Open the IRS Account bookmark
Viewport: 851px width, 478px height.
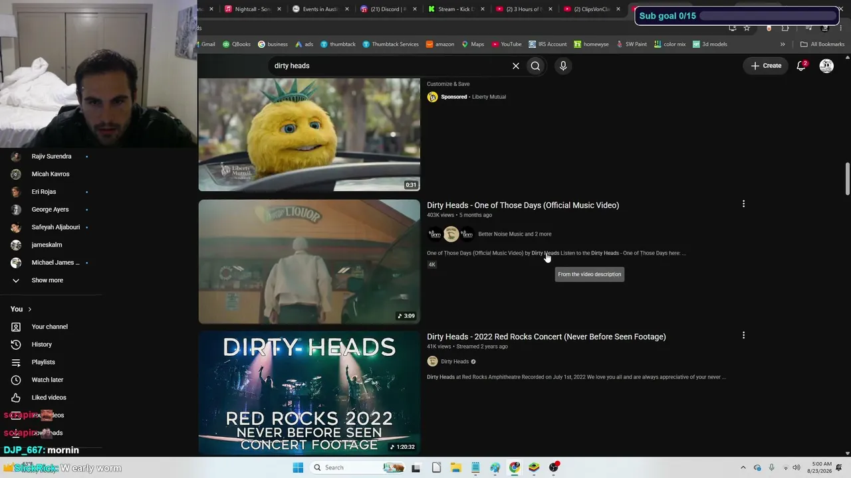coord(548,44)
